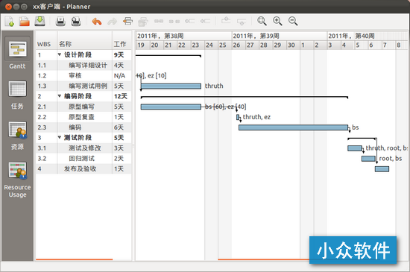410x272 pixels.
Task: Click the 12天 work cell
Action: (x=122, y=96)
